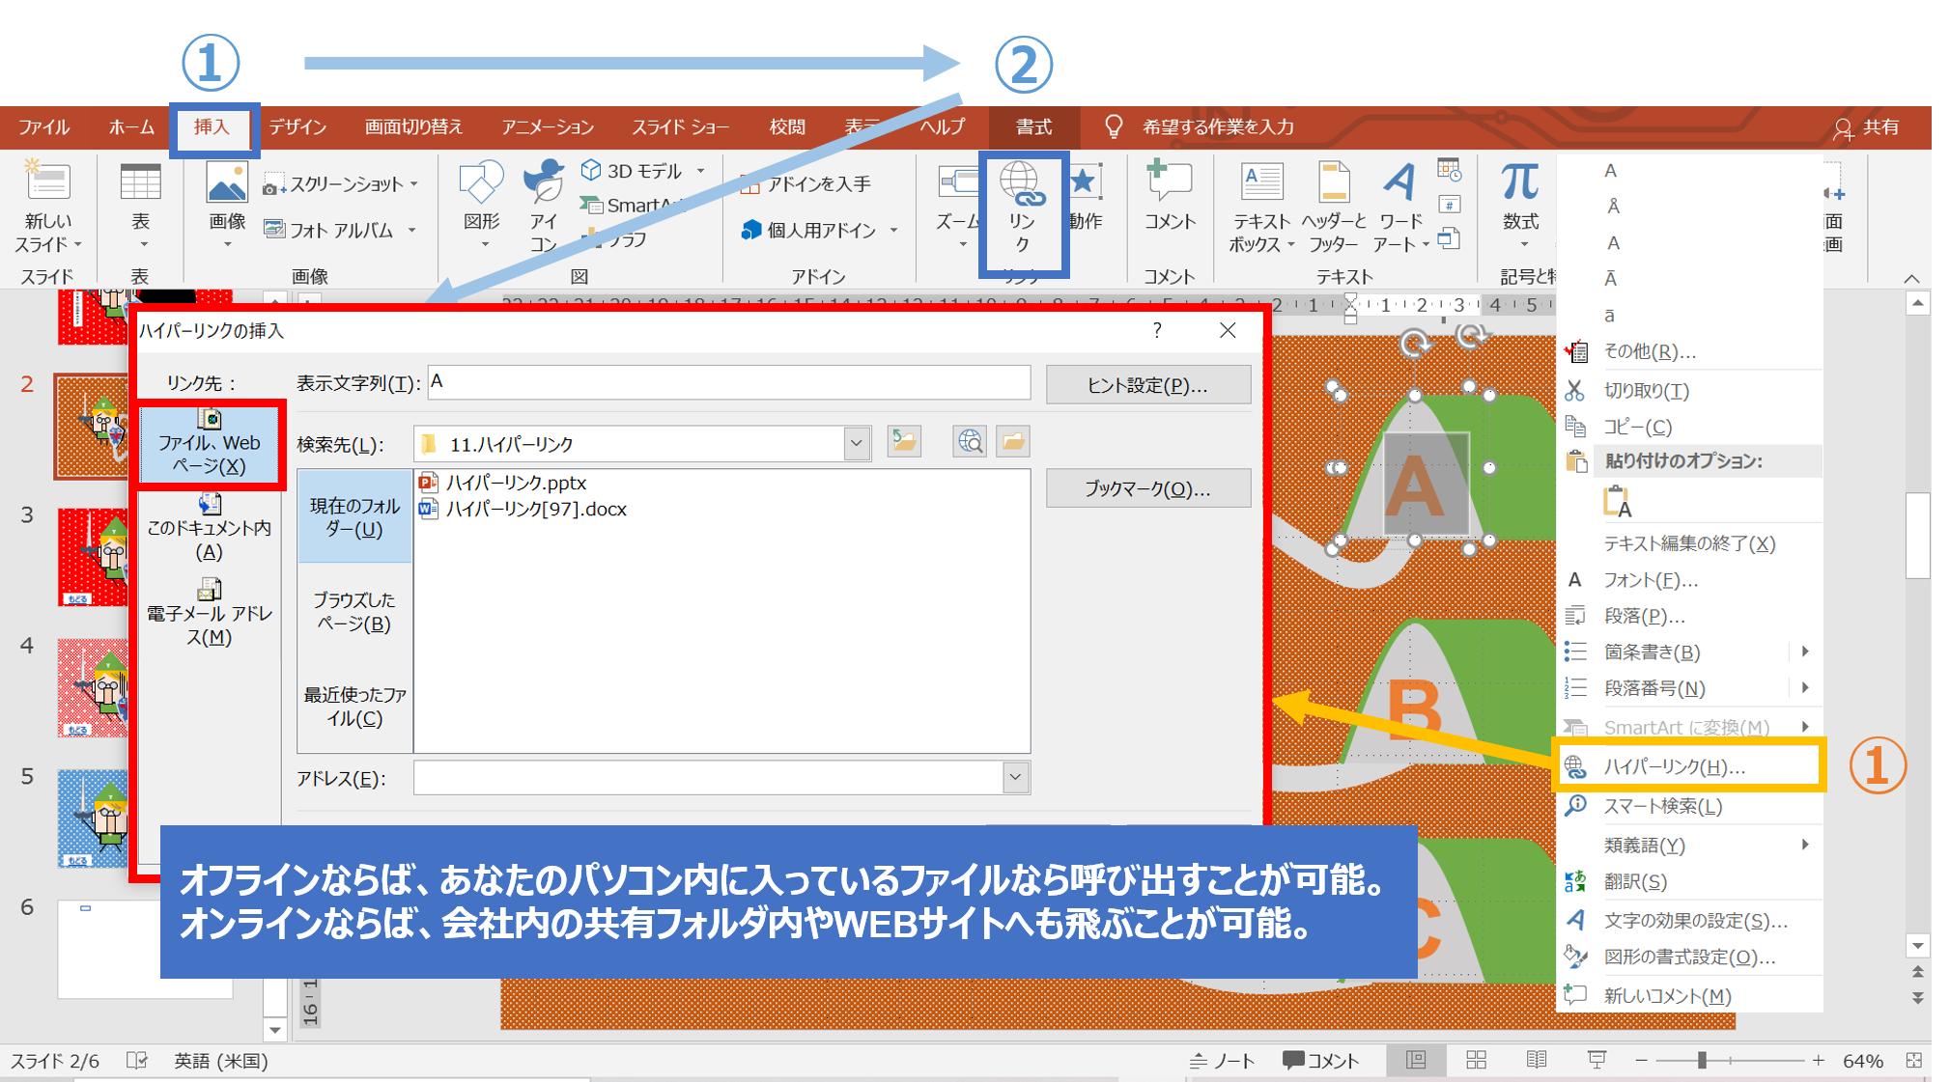
Task: Adjust the zoom slider in status bar
Action: point(1702,1061)
